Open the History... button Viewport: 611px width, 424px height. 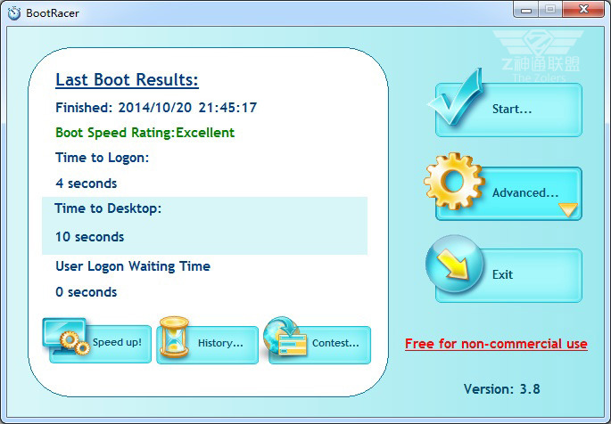coord(207,345)
